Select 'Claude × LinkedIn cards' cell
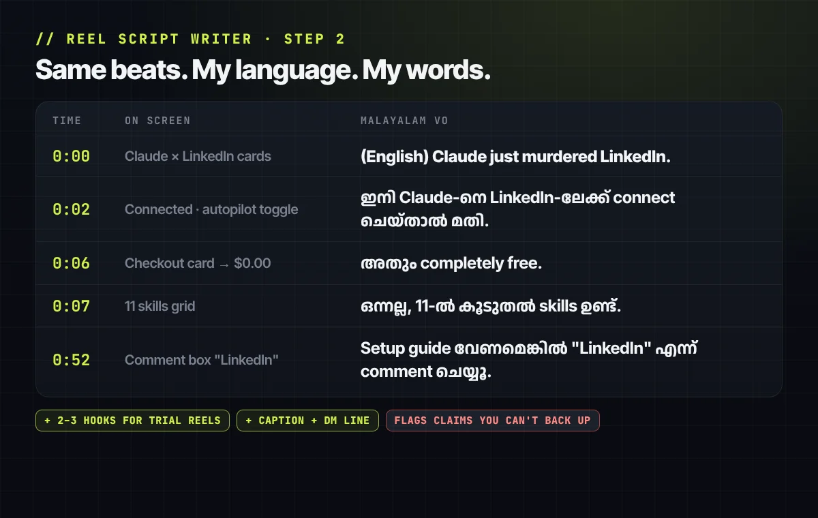This screenshot has width=818, height=518. coord(198,156)
